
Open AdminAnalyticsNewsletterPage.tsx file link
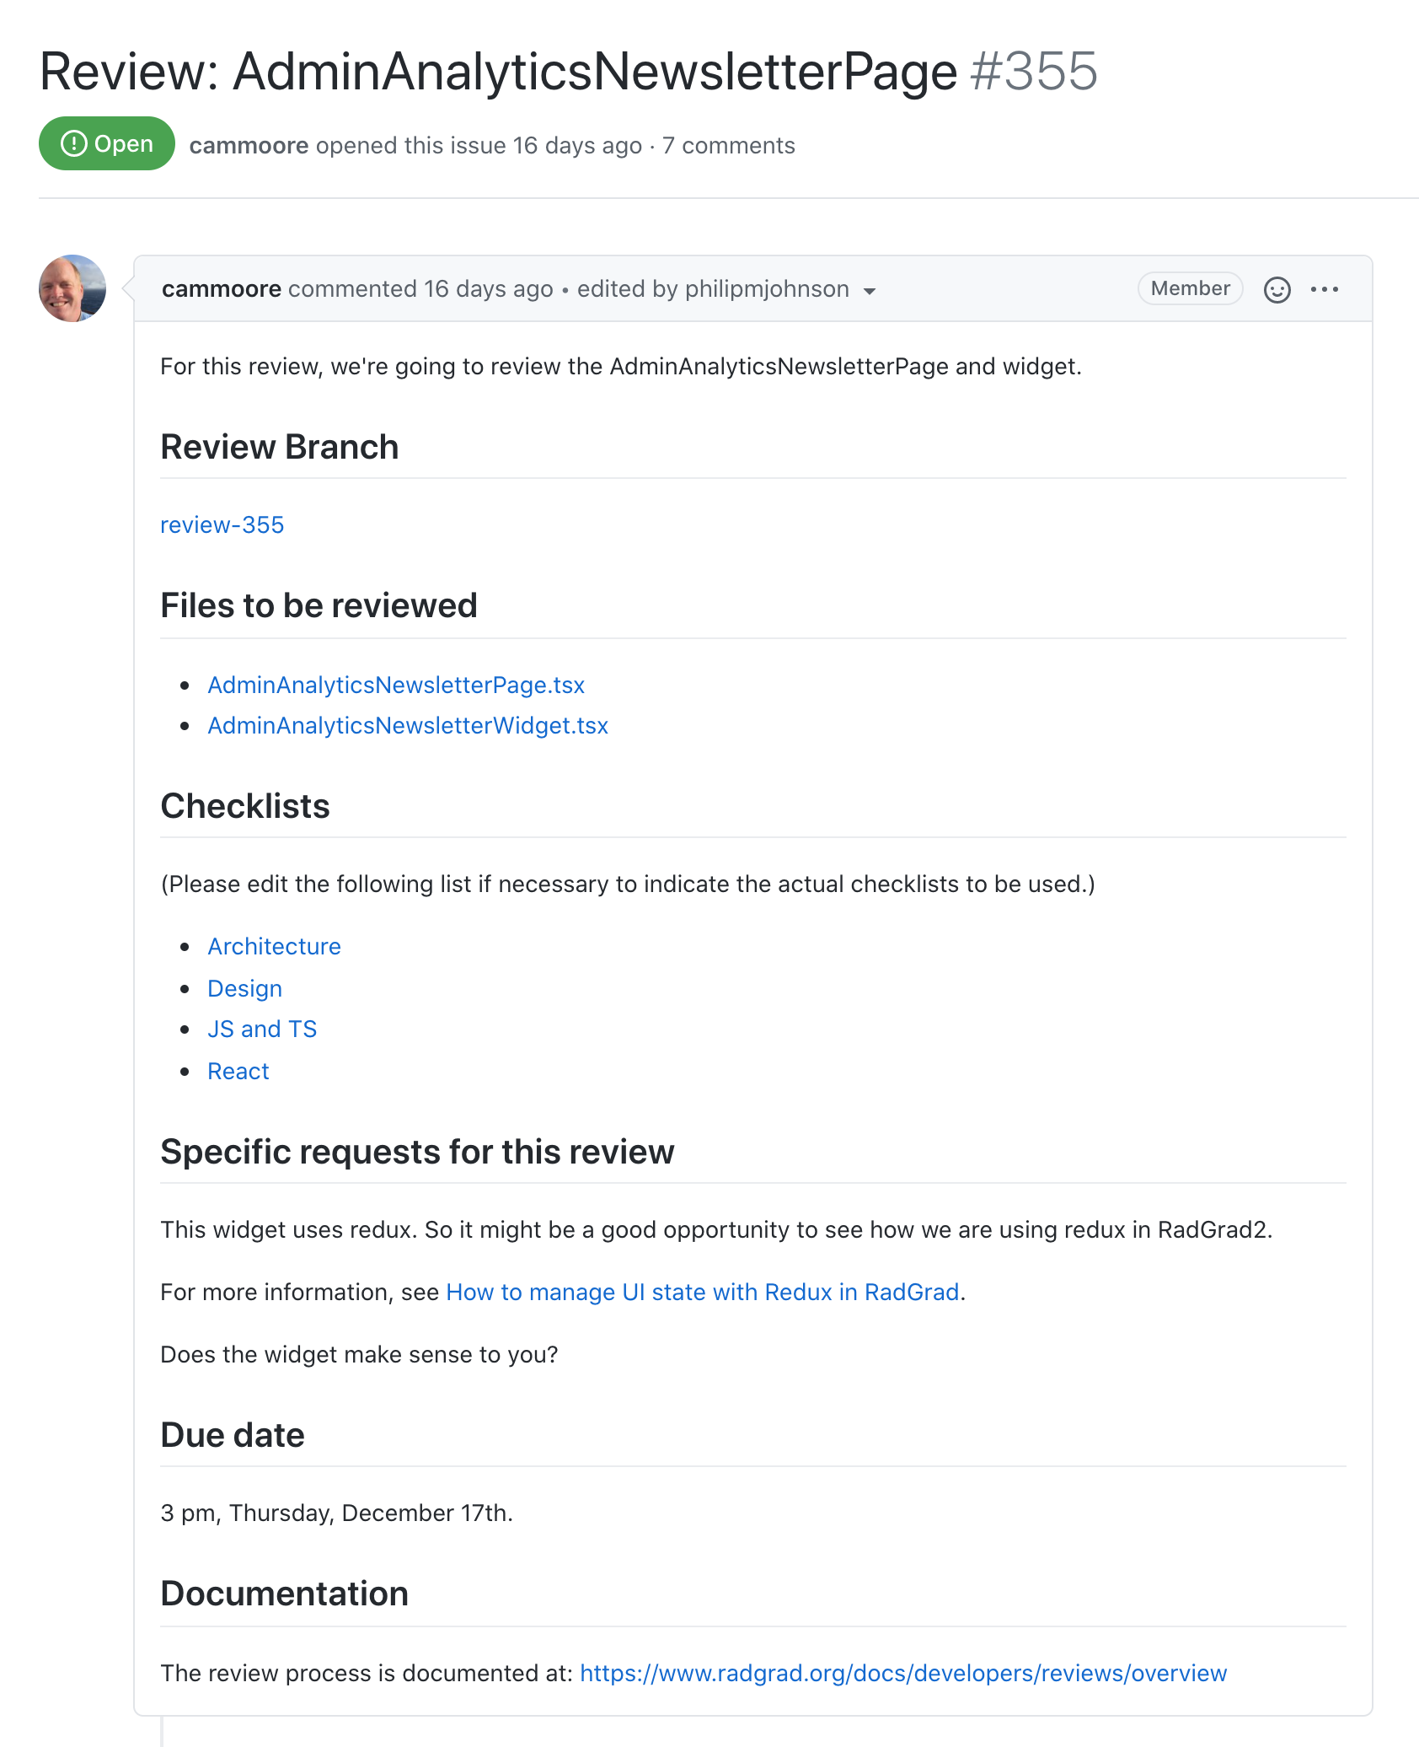point(396,685)
